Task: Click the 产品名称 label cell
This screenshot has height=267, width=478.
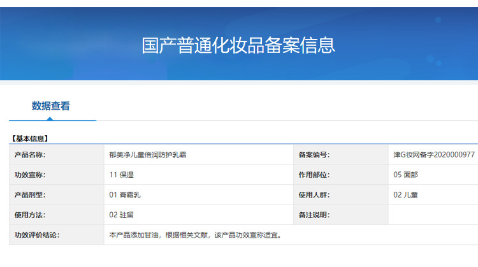Action: pos(57,155)
